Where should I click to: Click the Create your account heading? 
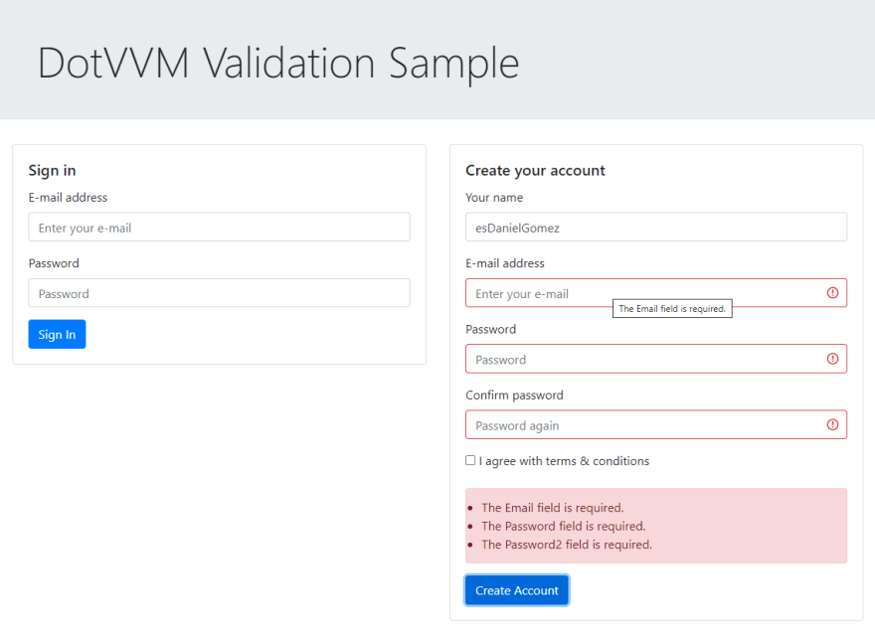pyautogui.click(x=535, y=171)
